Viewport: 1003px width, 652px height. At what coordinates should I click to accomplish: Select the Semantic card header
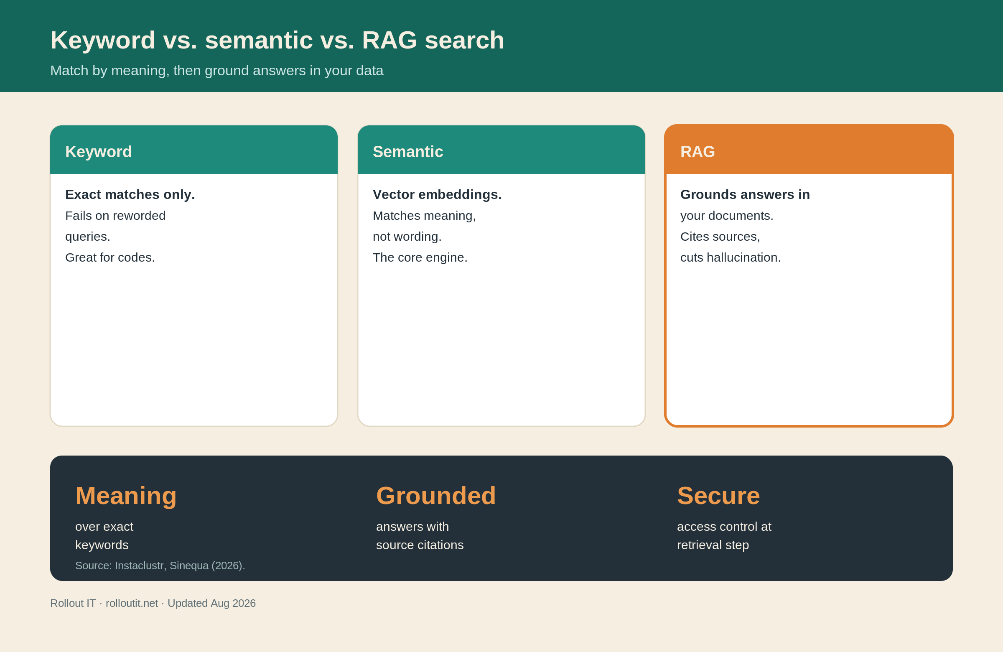[x=501, y=150]
